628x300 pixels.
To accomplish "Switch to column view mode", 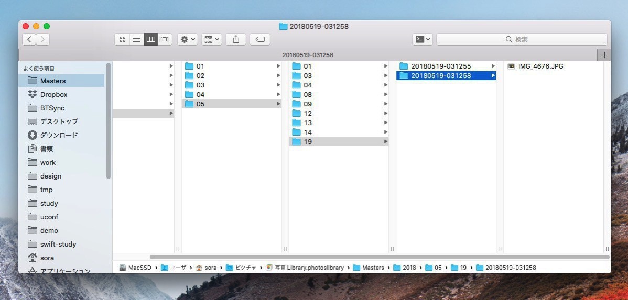I will [x=150, y=39].
